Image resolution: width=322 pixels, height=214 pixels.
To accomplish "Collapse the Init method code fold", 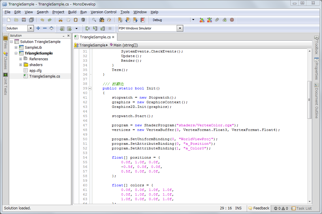I will pyautogui.click(x=90, y=89).
